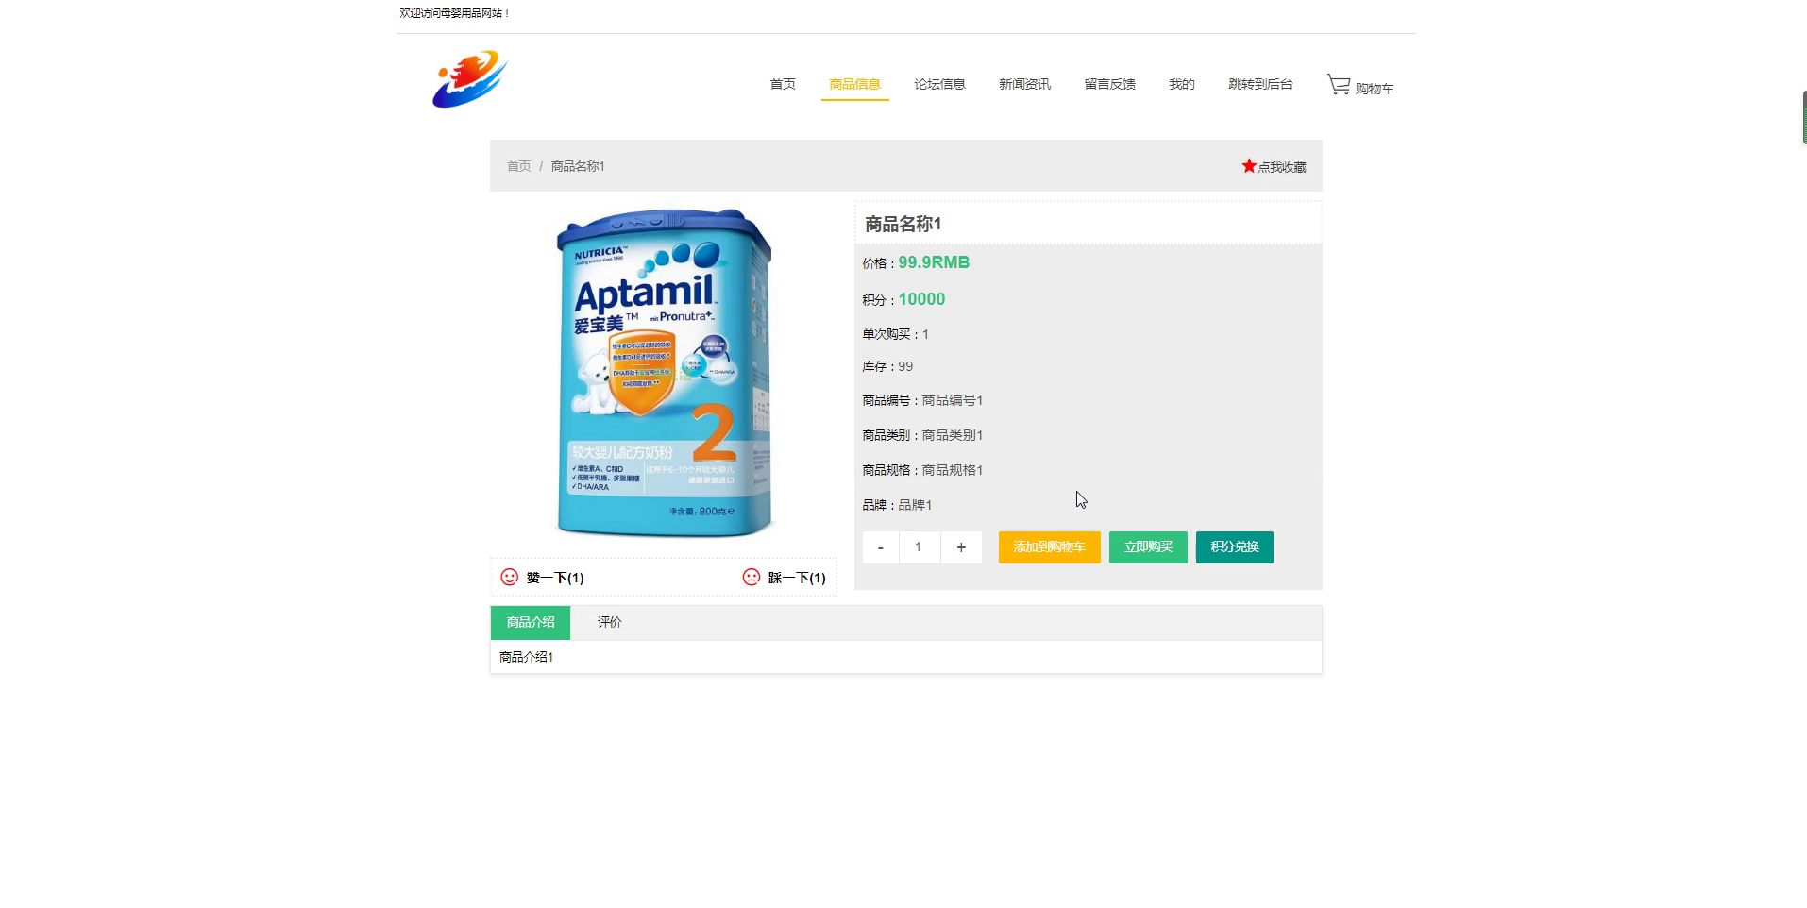
Task: Click the sad face dislike icon
Action: (751, 577)
